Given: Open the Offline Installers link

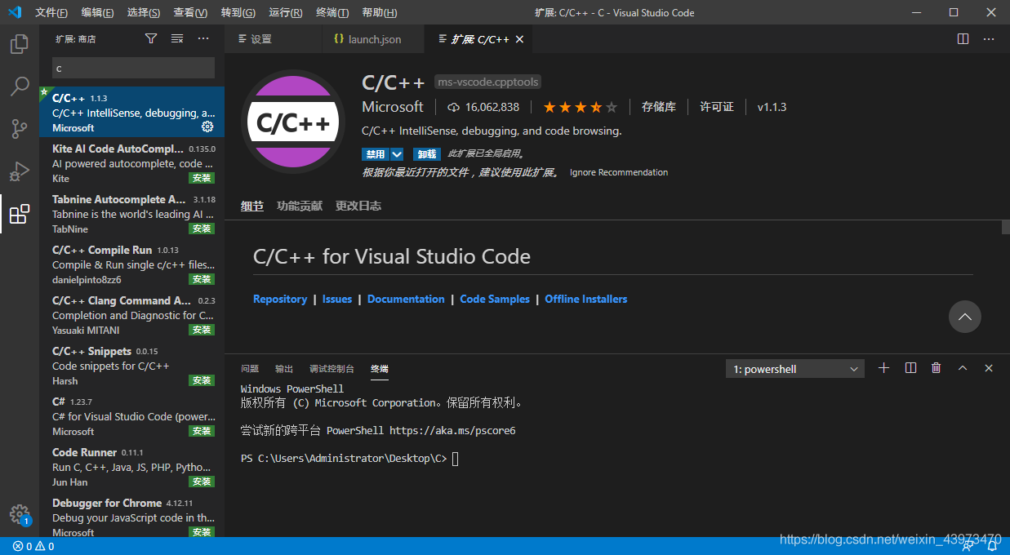Looking at the screenshot, I should tap(586, 300).
